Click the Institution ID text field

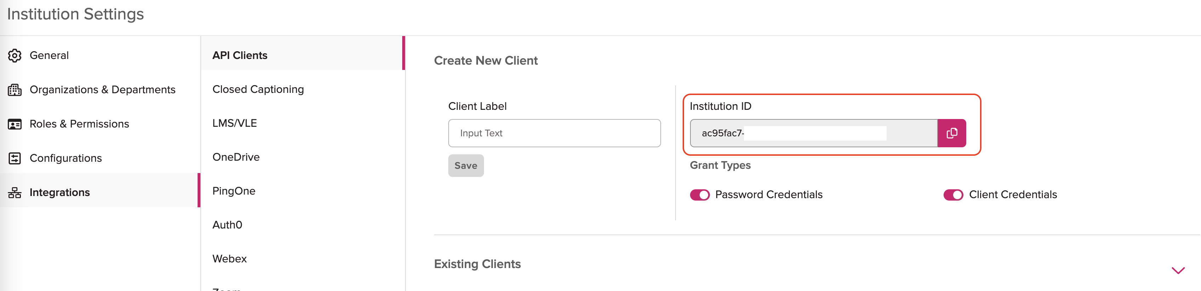tap(813, 133)
